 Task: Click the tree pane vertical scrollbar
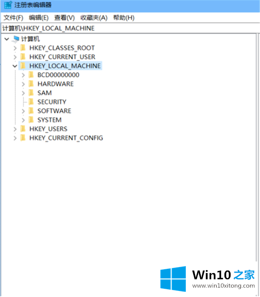pos(257,148)
